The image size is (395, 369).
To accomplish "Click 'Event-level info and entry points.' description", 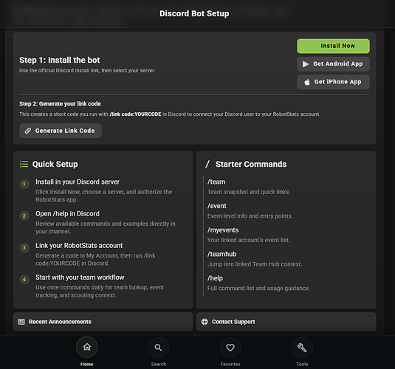I will pyautogui.click(x=250, y=216).
